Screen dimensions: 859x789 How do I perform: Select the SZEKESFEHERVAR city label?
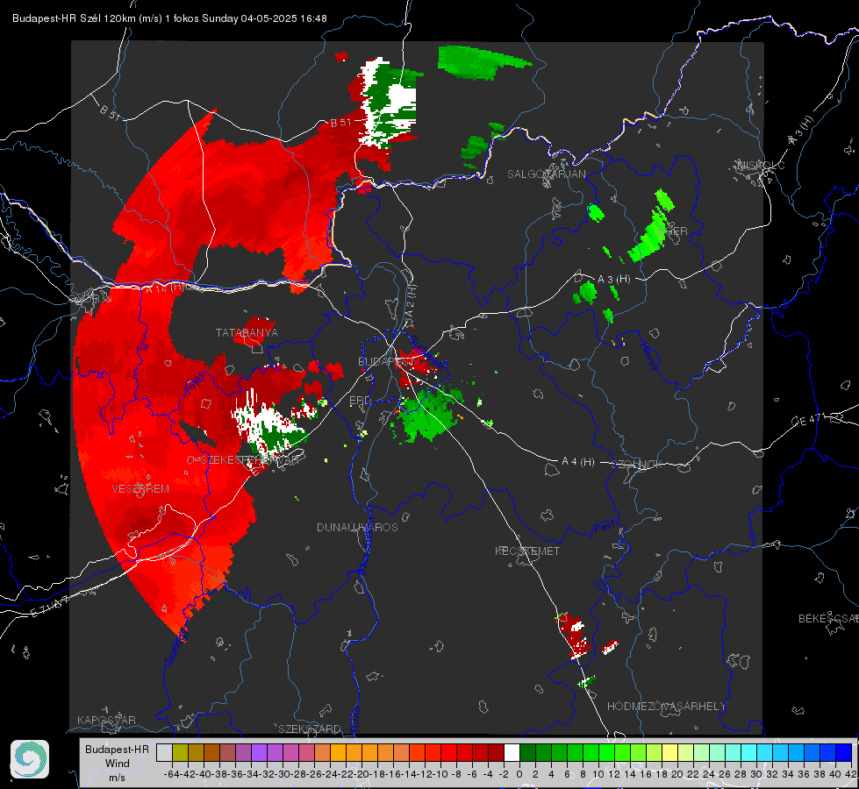click(x=250, y=460)
